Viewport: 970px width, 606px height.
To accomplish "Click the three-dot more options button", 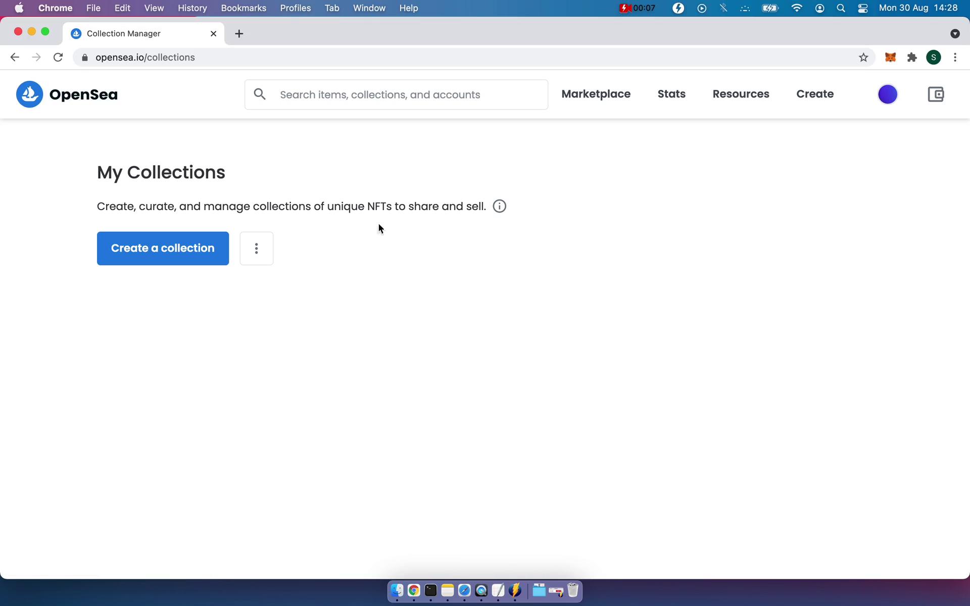I will coord(256,248).
